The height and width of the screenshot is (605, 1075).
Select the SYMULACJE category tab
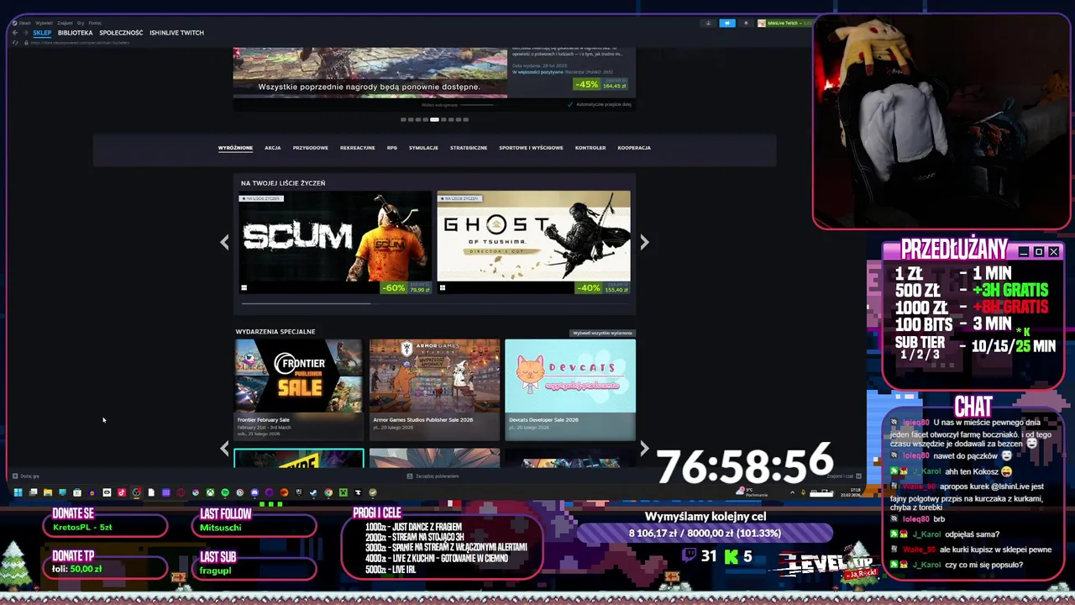[423, 148]
